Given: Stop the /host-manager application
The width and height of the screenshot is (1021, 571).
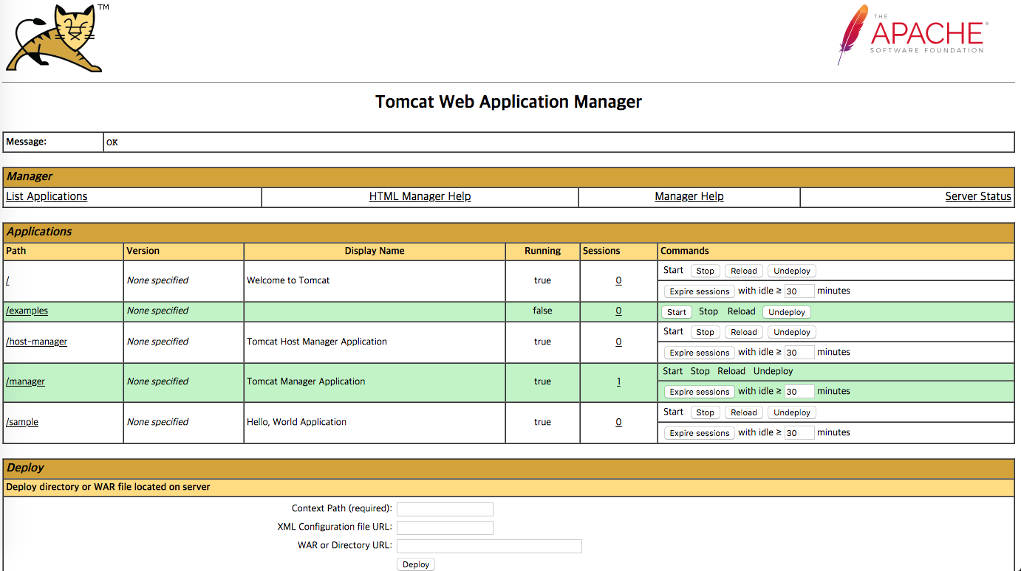Looking at the screenshot, I should tap(706, 332).
